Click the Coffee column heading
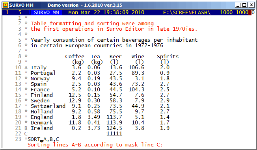The image size is (257, 150). click(75, 56)
